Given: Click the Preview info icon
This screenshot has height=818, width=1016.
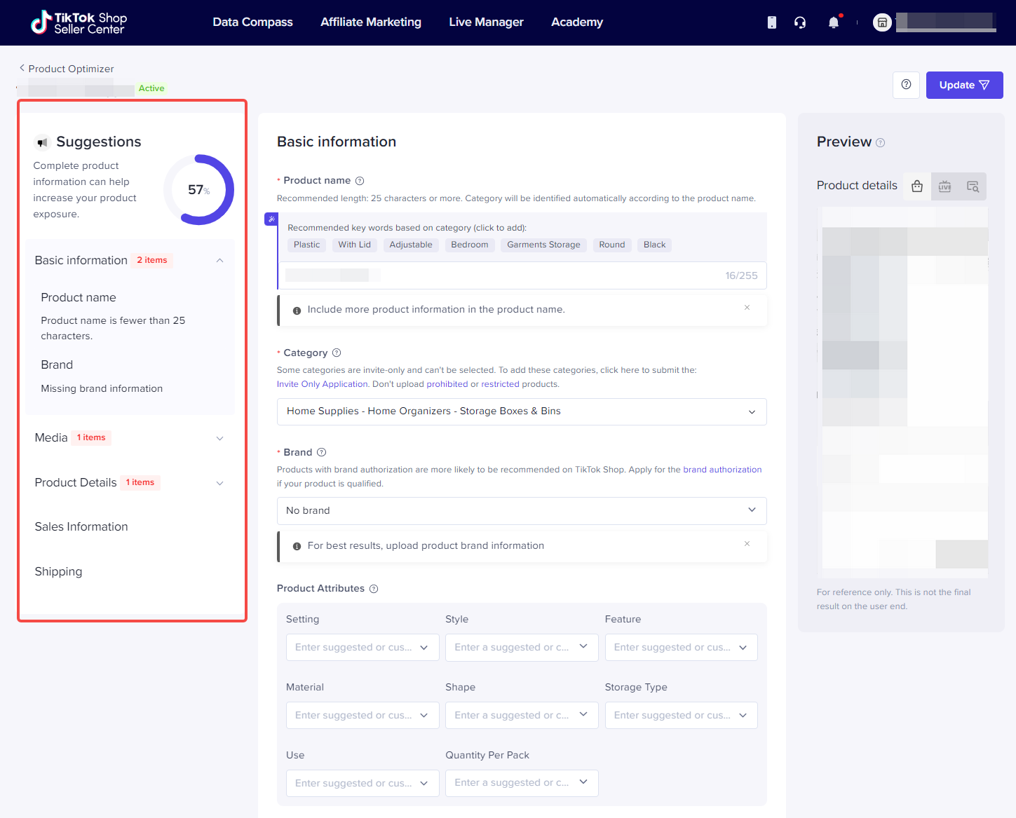Looking at the screenshot, I should click(881, 143).
